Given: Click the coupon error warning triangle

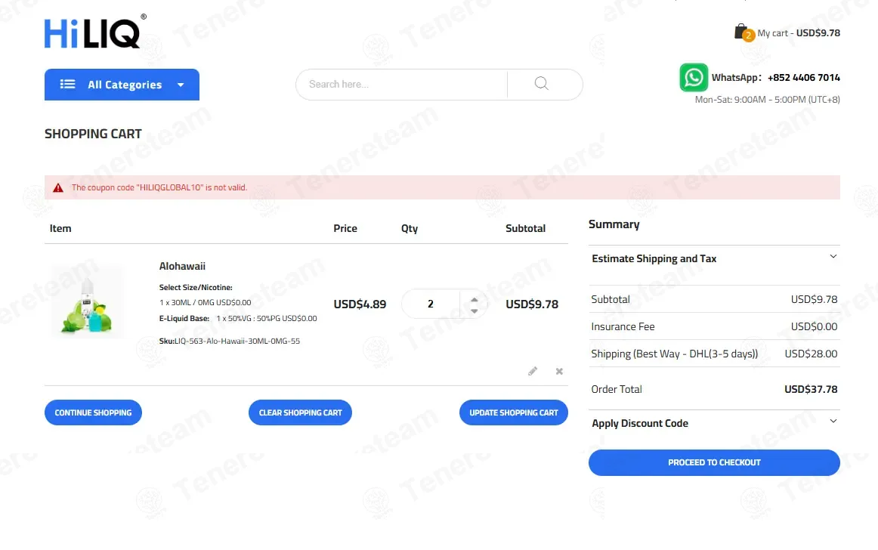Looking at the screenshot, I should pos(57,187).
